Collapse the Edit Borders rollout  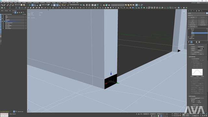click(188, 45)
